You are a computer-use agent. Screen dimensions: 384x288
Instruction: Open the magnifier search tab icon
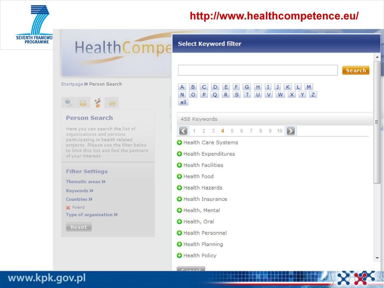click(68, 102)
